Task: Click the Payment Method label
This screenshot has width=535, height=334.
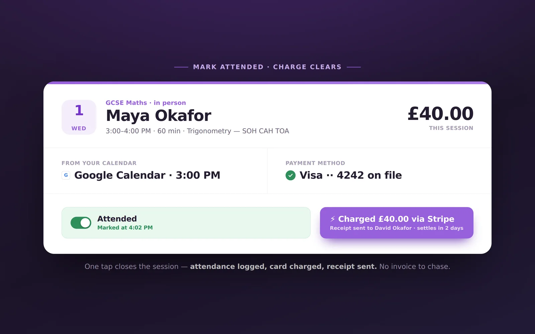Action: pos(315,163)
